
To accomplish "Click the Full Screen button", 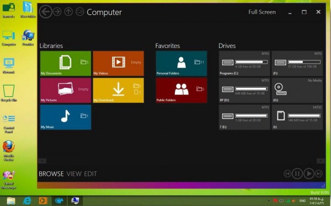I will pos(262,12).
